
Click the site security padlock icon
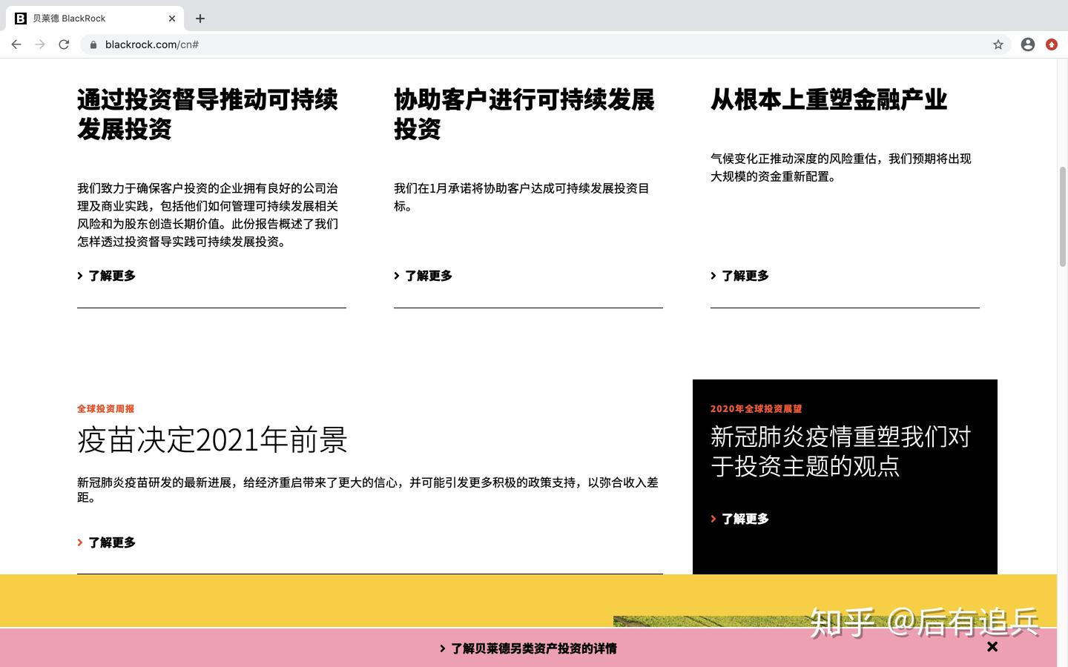(x=92, y=44)
